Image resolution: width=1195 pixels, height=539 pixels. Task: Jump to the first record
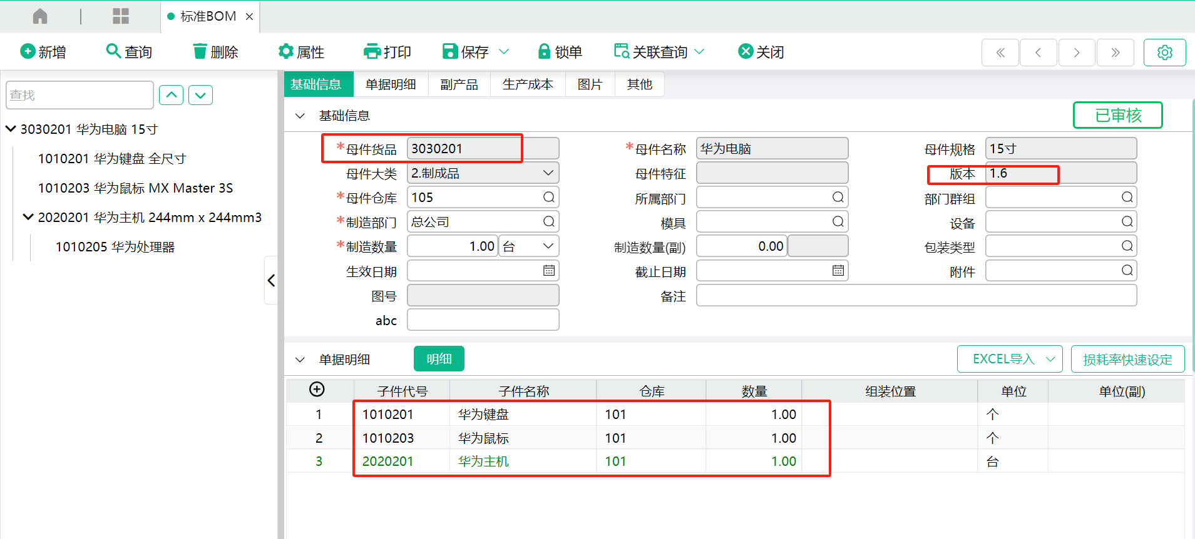(x=1000, y=53)
